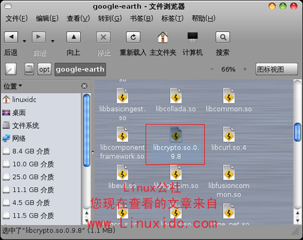Select the google-earth path button
Screen dimensions: 303x240
[x=80, y=69]
